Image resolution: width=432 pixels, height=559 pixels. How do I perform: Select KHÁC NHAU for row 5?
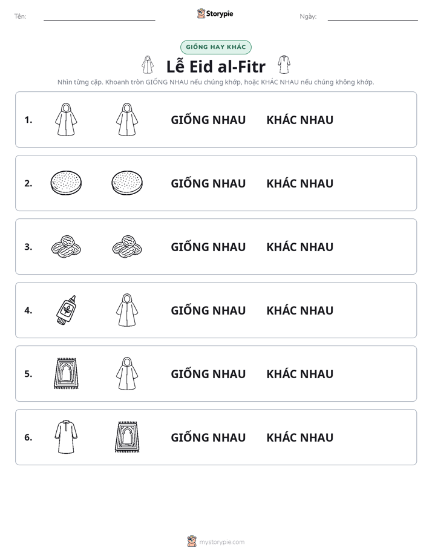pyautogui.click(x=299, y=374)
